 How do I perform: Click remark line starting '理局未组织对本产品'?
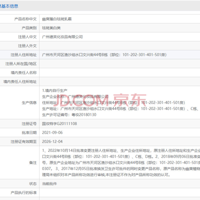click(x=106, y=174)
